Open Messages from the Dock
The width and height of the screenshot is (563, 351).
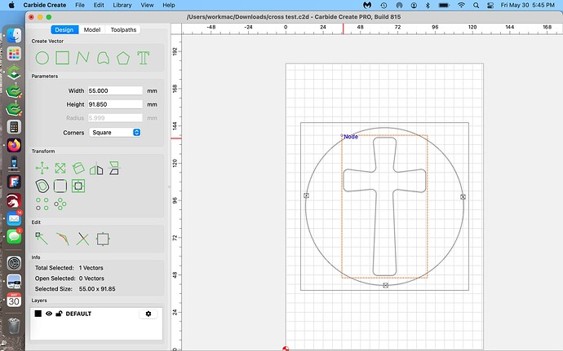pos(14,237)
